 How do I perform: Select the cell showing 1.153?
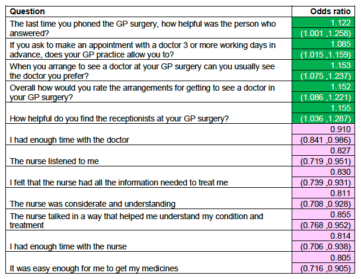click(x=323, y=65)
